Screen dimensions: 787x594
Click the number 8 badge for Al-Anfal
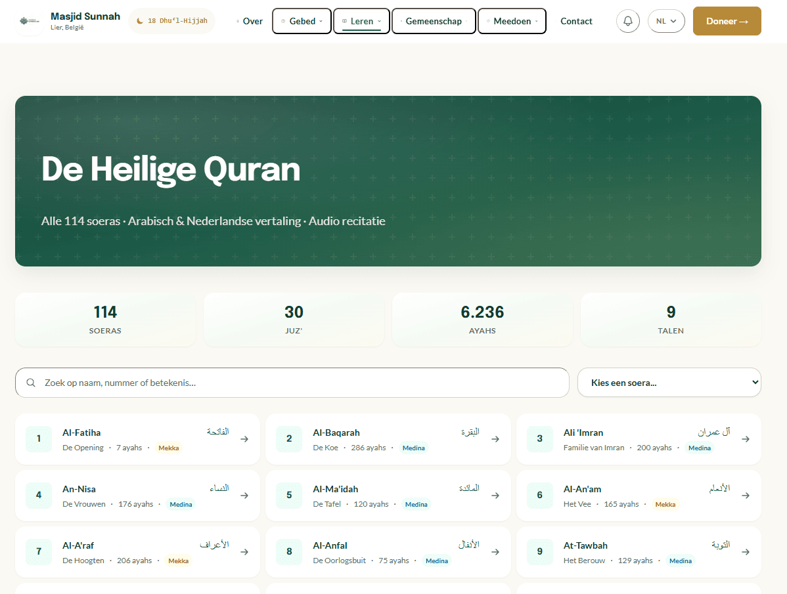(x=289, y=551)
